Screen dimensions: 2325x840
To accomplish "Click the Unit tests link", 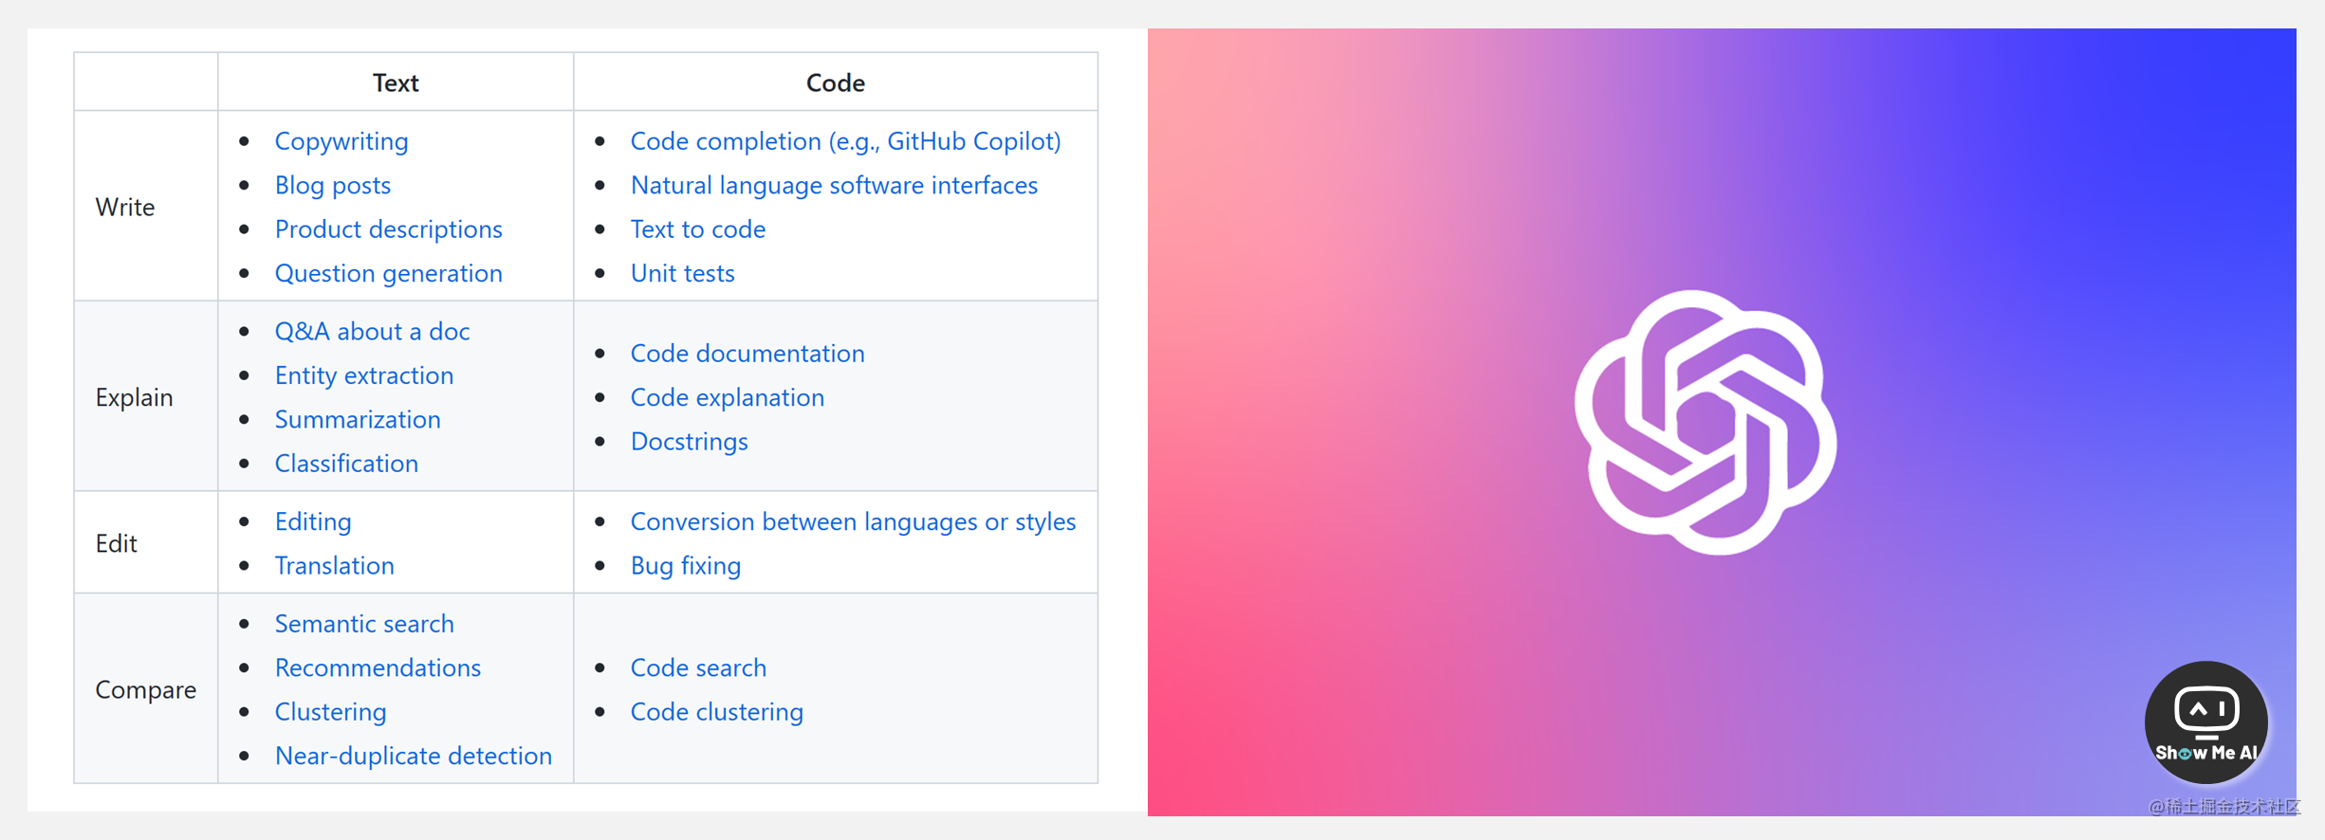I will click(x=683, y=273).
